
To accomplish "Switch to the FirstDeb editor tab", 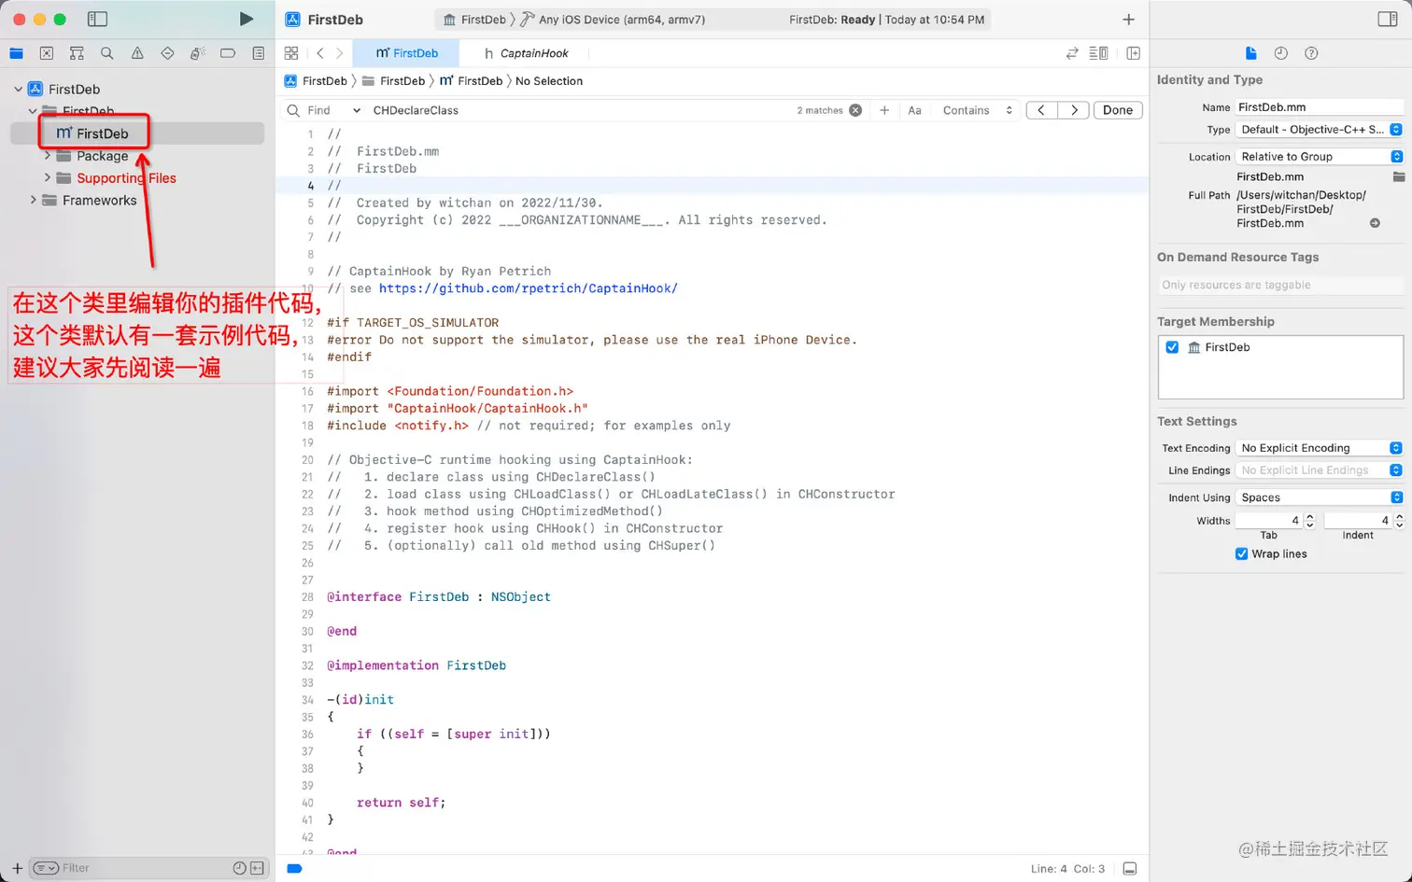I will 406,53.
